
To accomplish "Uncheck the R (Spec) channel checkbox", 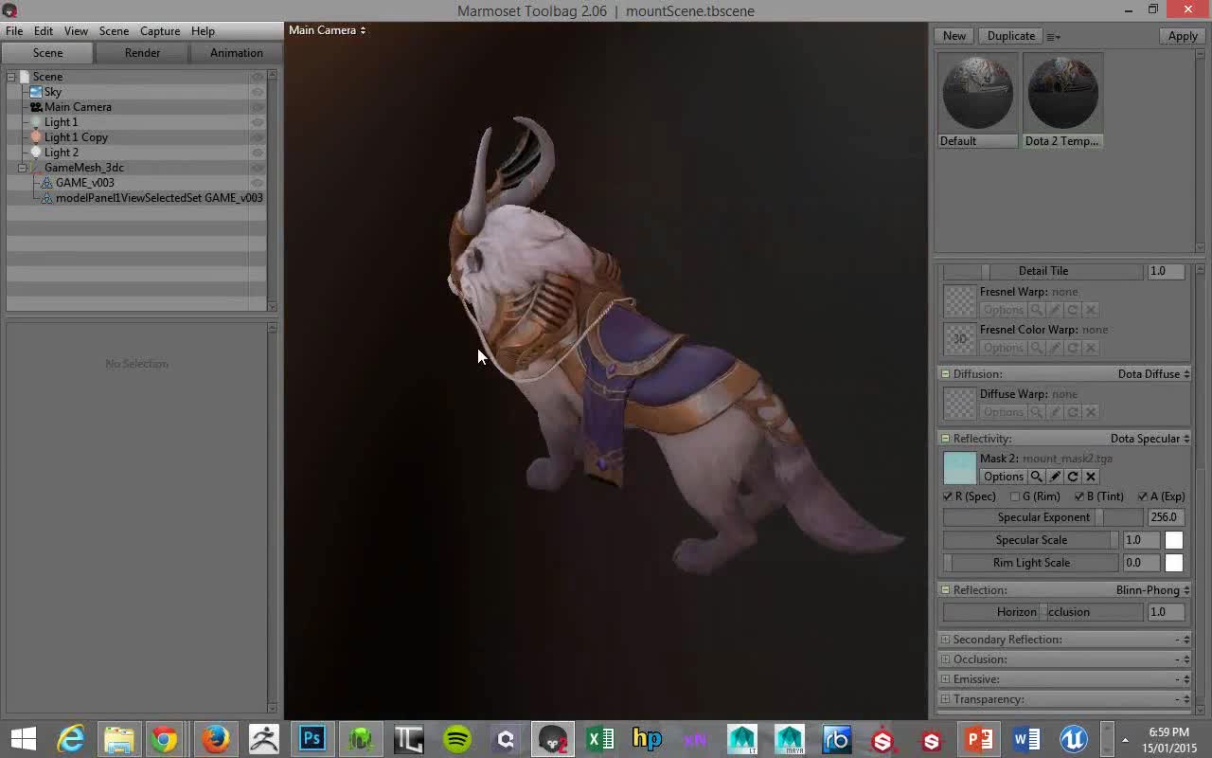I will click(x=948, y=496).
